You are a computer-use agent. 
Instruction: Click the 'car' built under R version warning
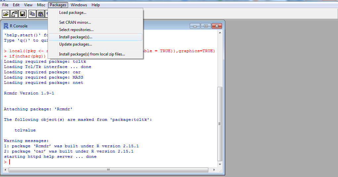pos(68,151)
